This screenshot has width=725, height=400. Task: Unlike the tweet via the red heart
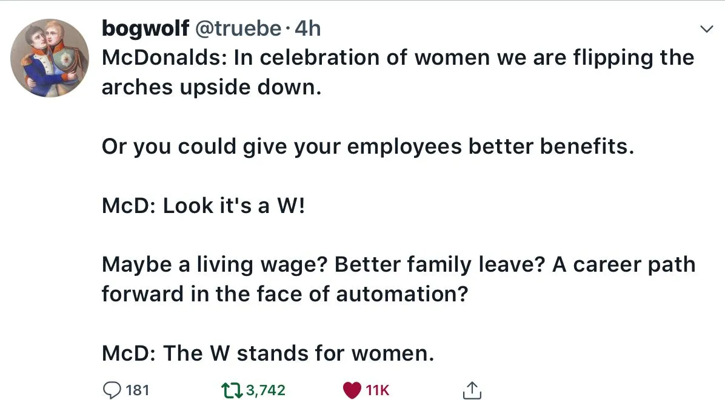352,390
